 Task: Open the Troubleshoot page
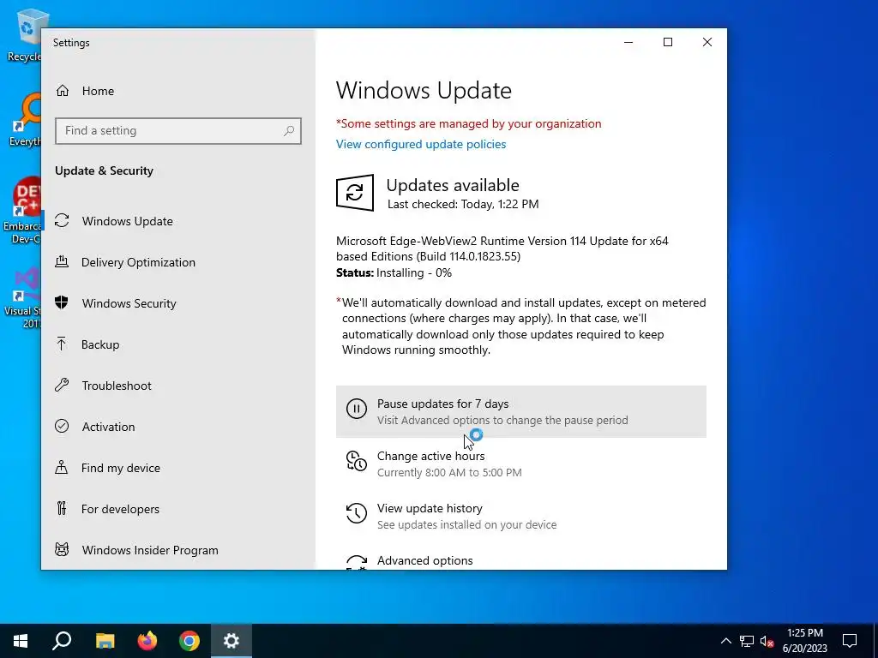(117, 386)
